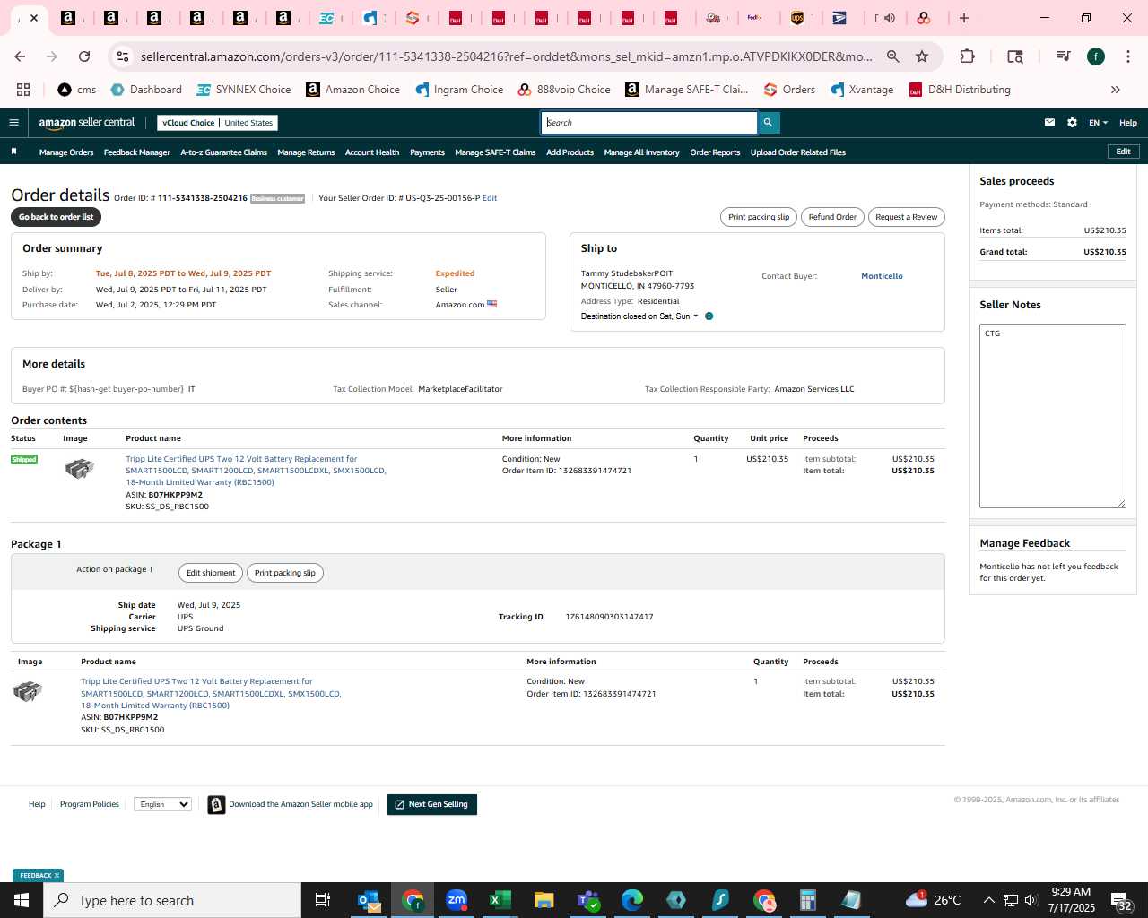
Task: Open Program Policies footer link
Action: tap(89, 804)
